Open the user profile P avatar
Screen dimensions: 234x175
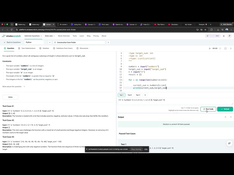point(230,36)
